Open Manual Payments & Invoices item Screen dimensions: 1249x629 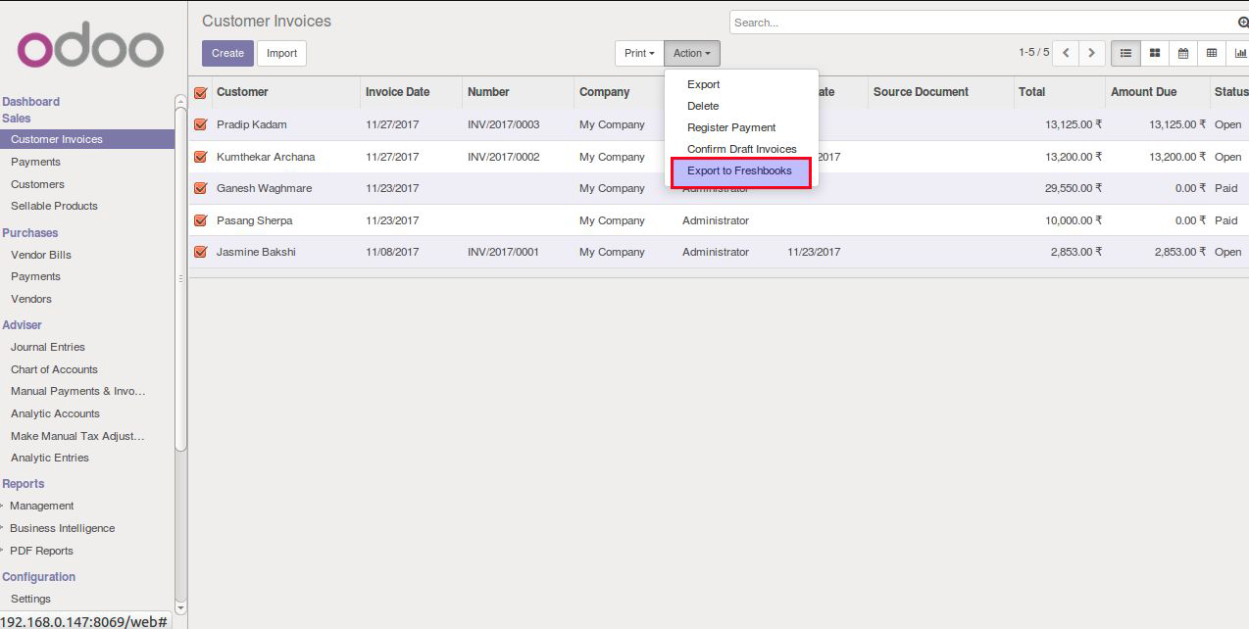[x=77, y=391]
